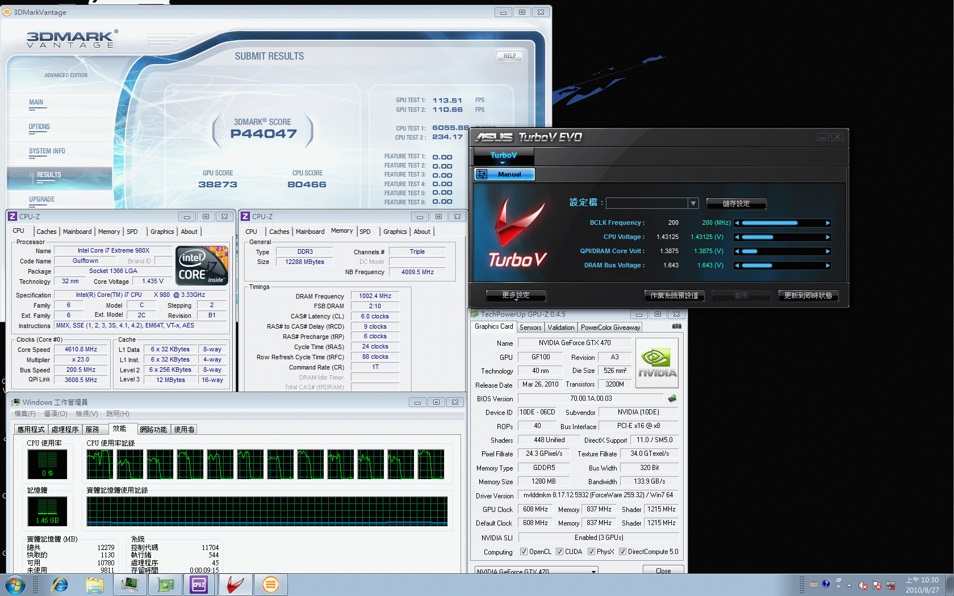Go to MAIN in 3DMark Vantage sidebar
Screen dimensions: 954x596
[36, 103]
